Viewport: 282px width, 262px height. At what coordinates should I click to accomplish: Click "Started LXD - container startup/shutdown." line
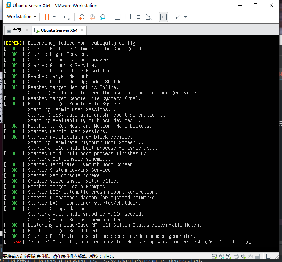pos(84,203)
